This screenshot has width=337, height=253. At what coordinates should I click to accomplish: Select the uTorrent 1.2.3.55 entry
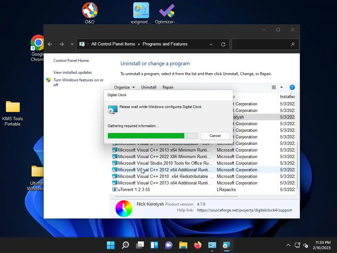tap(134, 189)
